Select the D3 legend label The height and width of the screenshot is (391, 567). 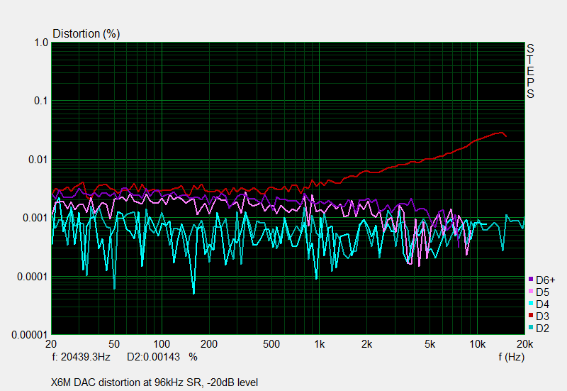point(542,316)
